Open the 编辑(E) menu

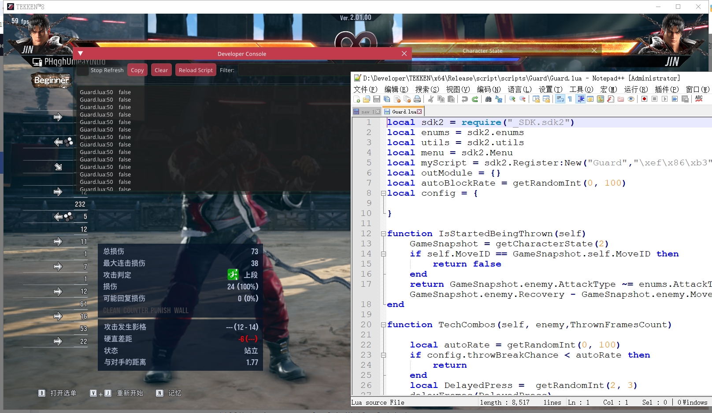[x=397, y=89]
